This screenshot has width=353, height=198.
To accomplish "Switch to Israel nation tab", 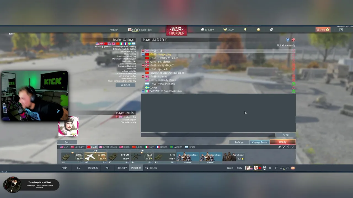I will [x=190, y=147].
